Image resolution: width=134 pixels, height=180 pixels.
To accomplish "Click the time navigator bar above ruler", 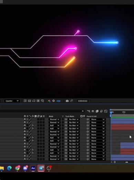I will click(122, 110).
